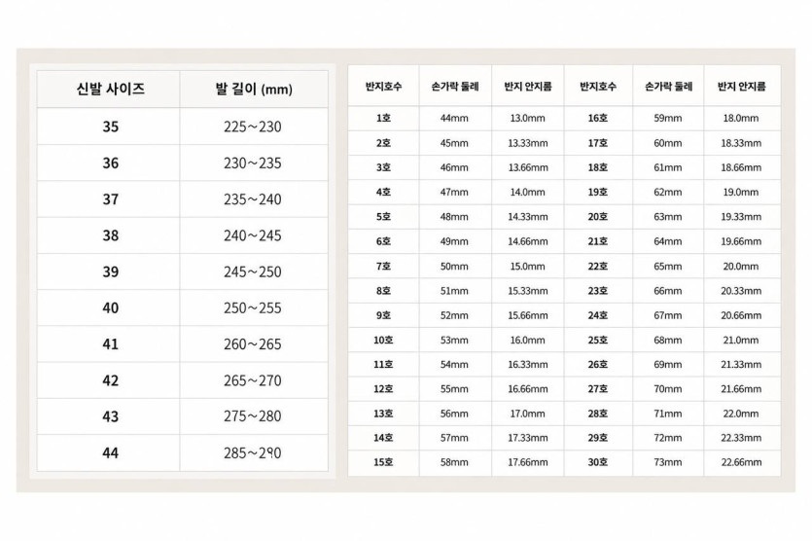The height and width of the screenshot is (541, 812).
Task: Select ring size 16호 cell
Action: 598,118
